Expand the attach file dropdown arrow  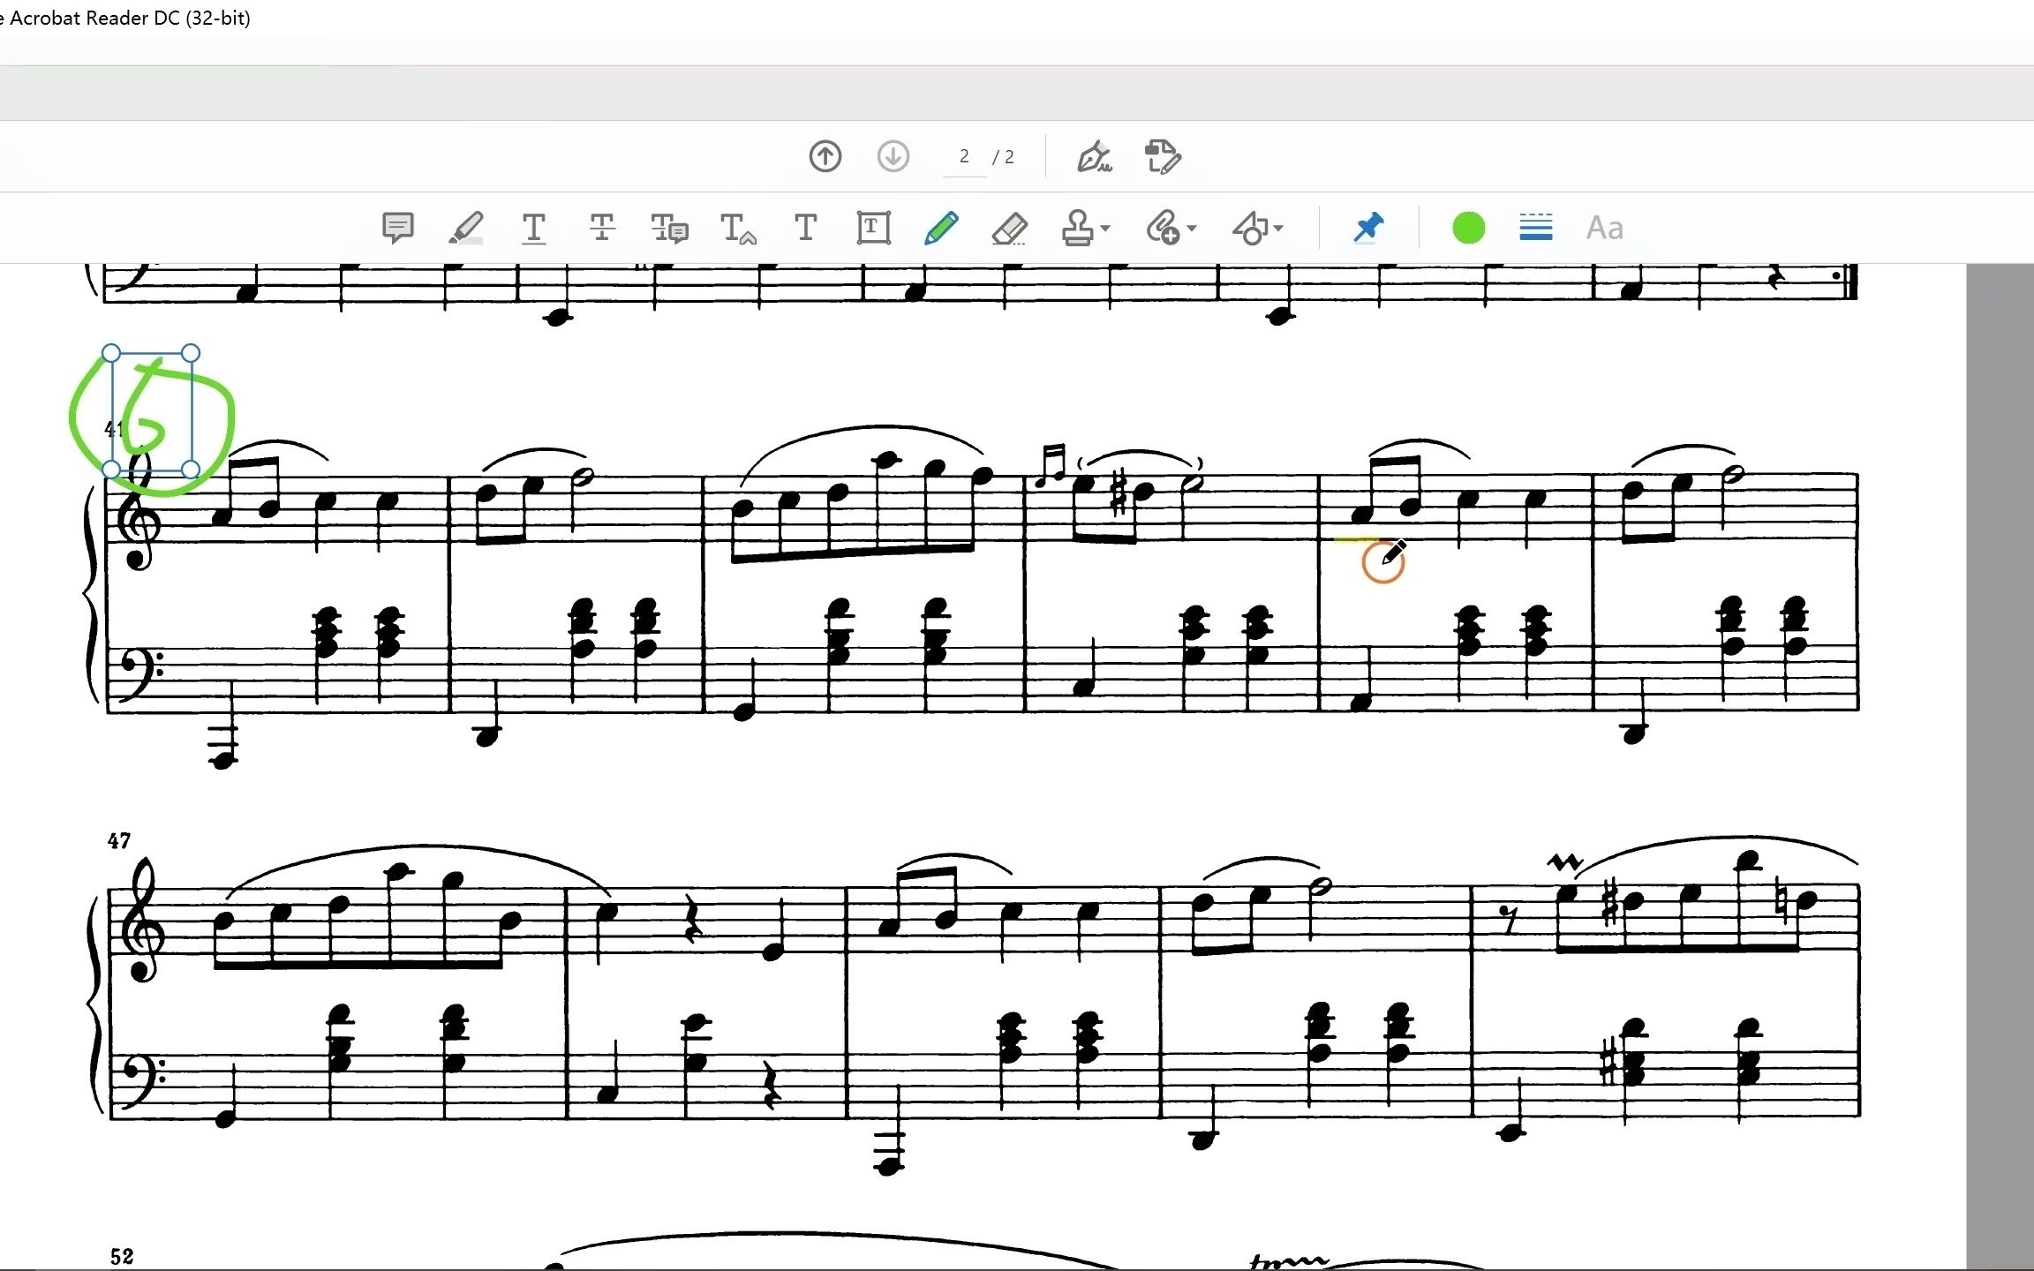point(1192,228)
